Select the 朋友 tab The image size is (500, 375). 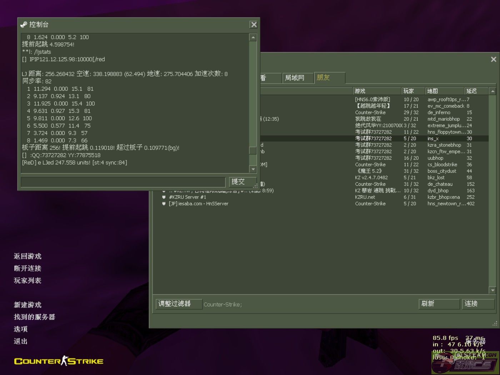pos(329,78)
